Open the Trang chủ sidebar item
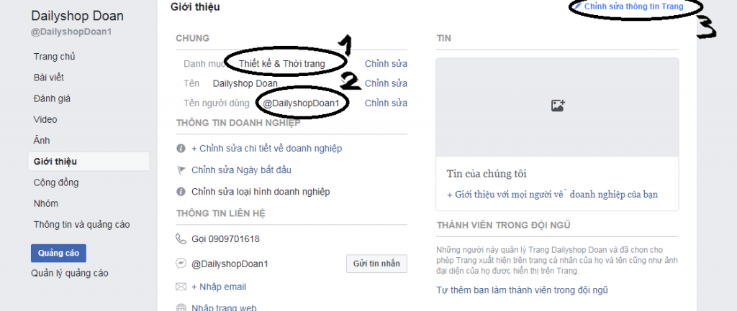 click(x=54, y=57)
